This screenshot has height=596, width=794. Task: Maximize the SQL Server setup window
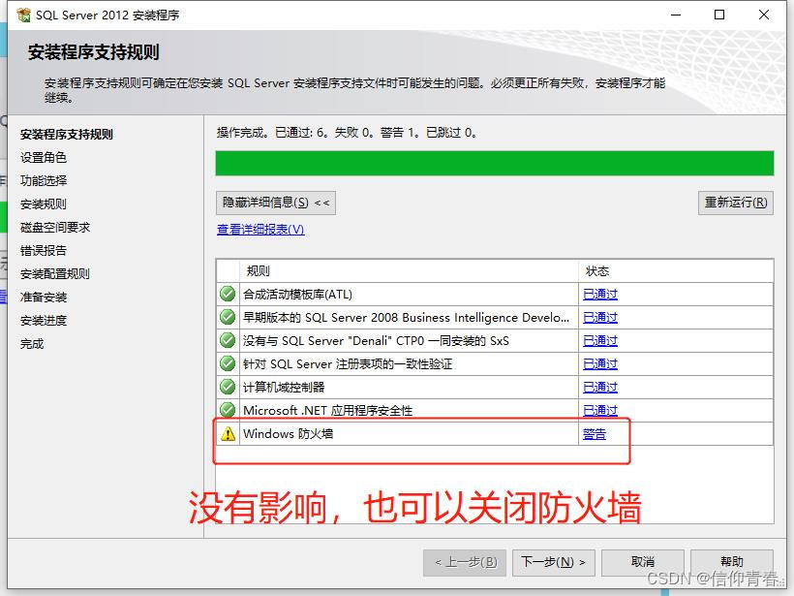pyautogui.click(x=719, y=15)
